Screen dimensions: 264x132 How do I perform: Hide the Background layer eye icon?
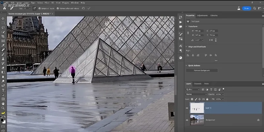tap(187, 120)
